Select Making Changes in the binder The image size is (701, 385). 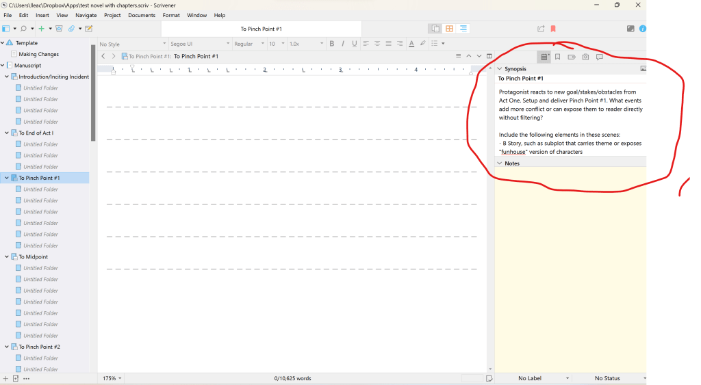[x=38, y=54]
